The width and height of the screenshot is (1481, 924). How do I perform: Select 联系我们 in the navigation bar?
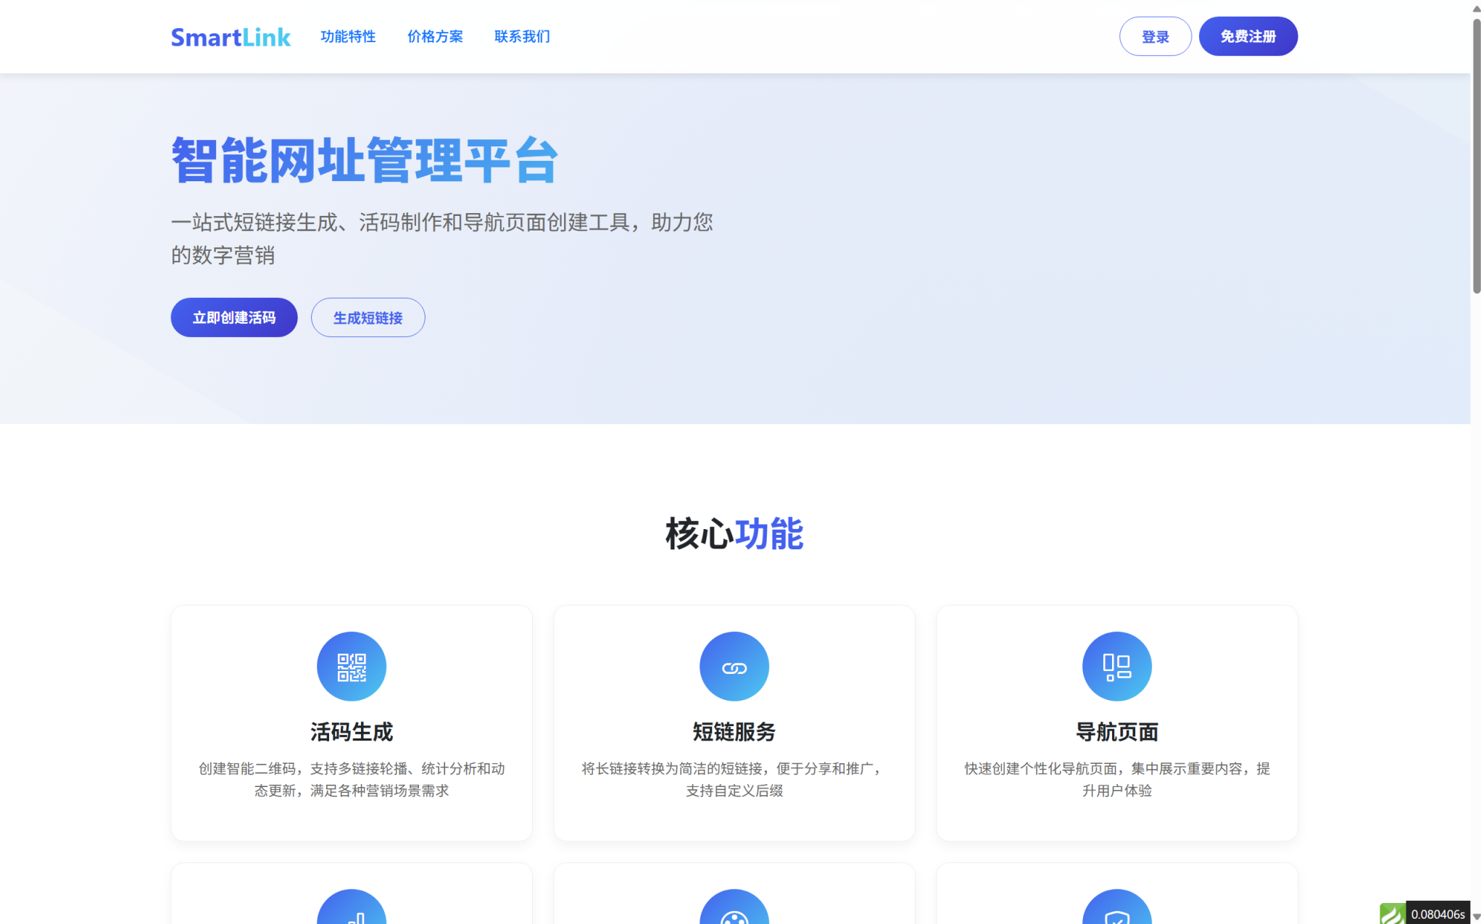522,36
